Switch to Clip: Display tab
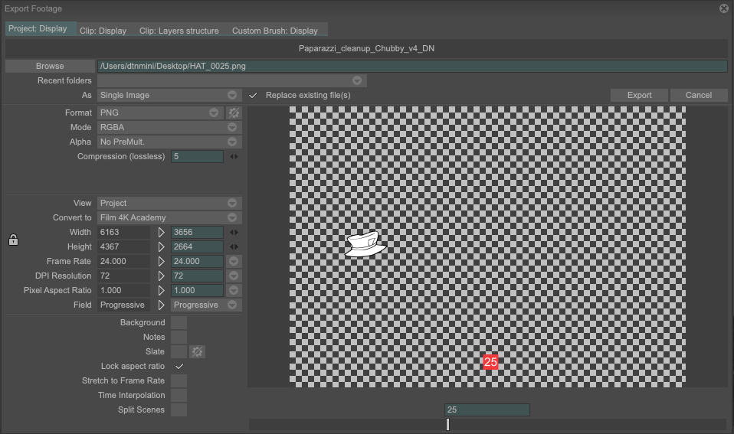Screen dimensions: 734x434 point(103,31)
